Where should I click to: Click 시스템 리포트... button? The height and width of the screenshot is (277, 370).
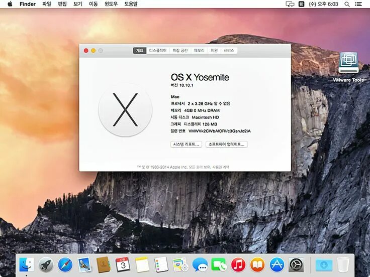coord(186,145)
